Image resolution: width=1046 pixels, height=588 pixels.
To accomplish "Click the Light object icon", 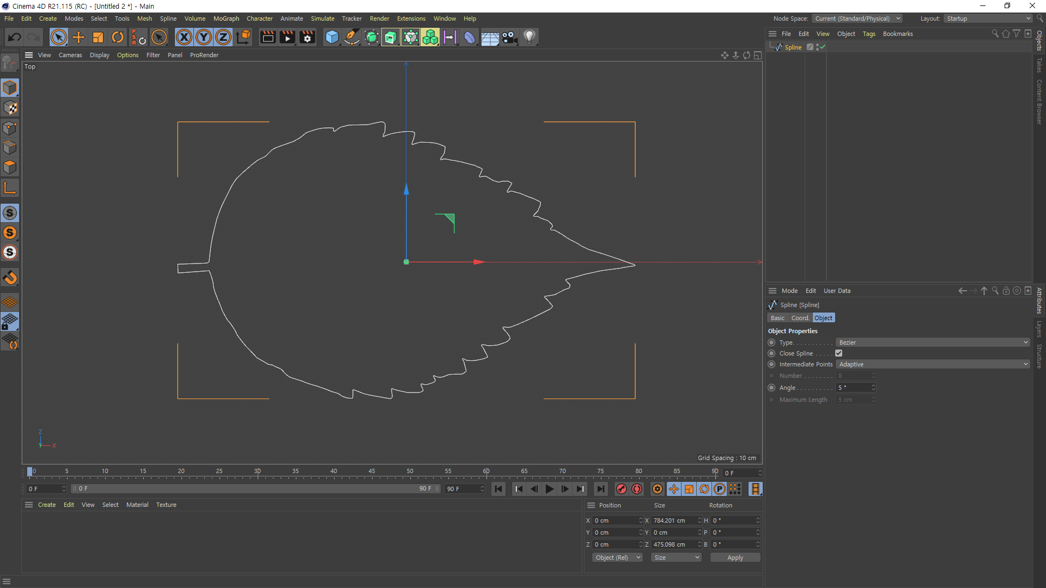I will coord(529,38).
